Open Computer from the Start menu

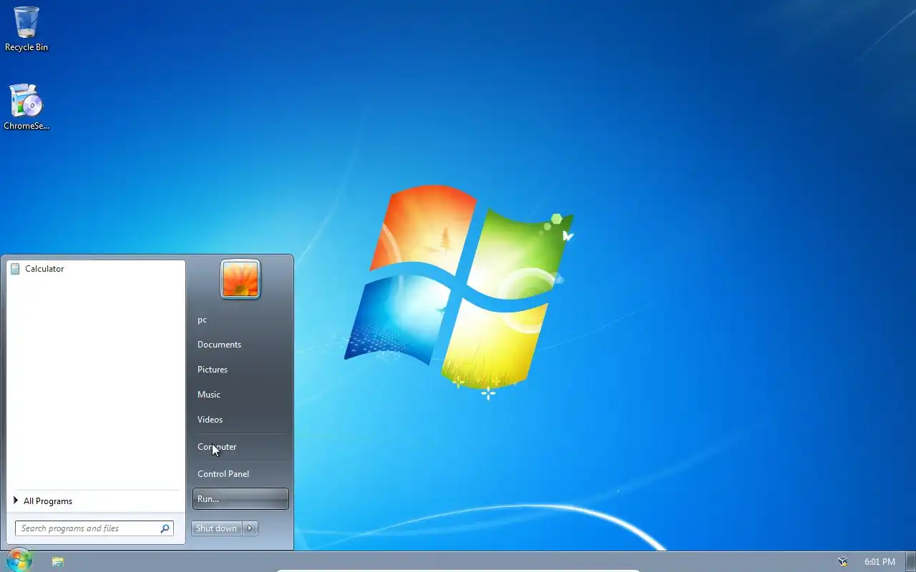pos(240,447)
